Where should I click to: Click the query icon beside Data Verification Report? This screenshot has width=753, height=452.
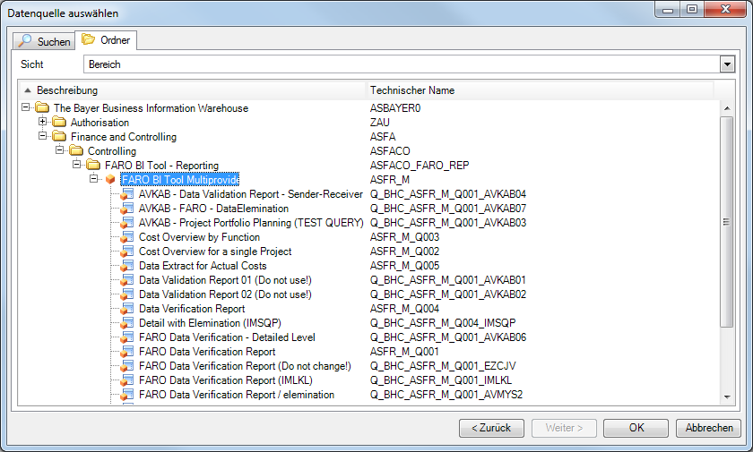126,309
